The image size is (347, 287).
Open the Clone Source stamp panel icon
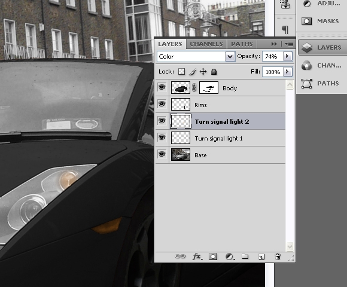tap(285, 4)
